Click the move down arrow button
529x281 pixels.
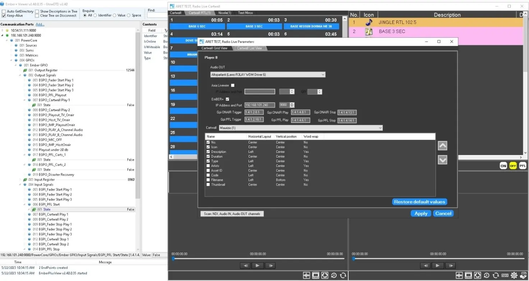click(442, 160)
